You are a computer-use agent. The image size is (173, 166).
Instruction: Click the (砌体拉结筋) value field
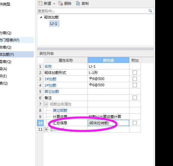pyautogui.click(x=108, y=123)
